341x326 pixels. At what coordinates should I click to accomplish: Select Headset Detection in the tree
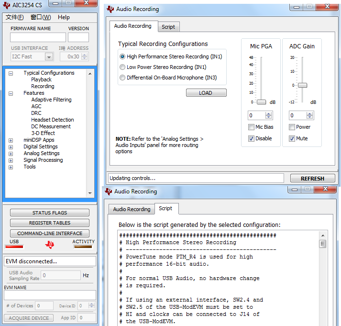53,120
